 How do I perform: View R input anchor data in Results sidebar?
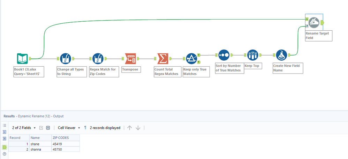[5, 139]
